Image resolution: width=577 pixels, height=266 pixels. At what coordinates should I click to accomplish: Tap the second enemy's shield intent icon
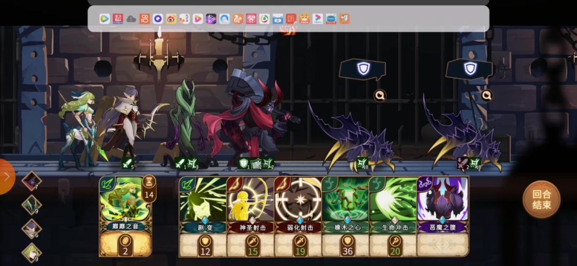tap(470, 69)
